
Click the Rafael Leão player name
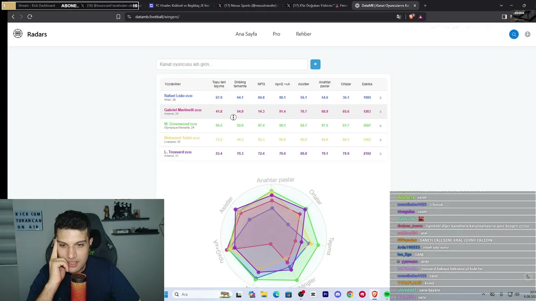click(x=175, y=96)
